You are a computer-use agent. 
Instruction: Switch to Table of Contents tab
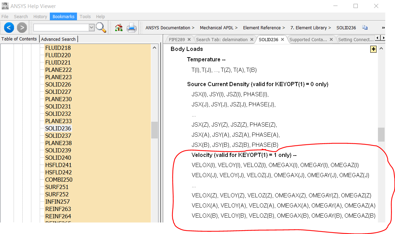[x=19, y=39]
